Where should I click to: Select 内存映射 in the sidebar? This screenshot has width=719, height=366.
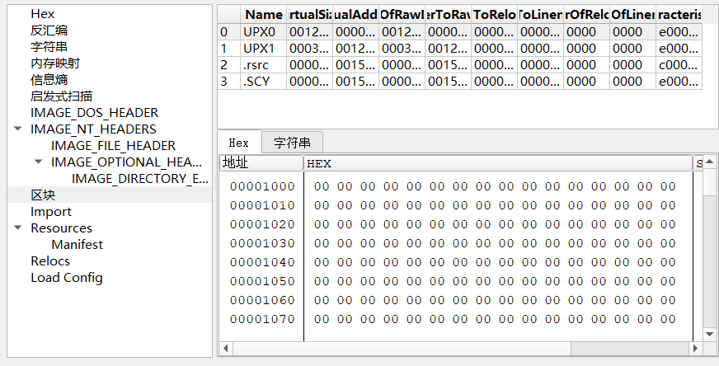pos(55,63)
